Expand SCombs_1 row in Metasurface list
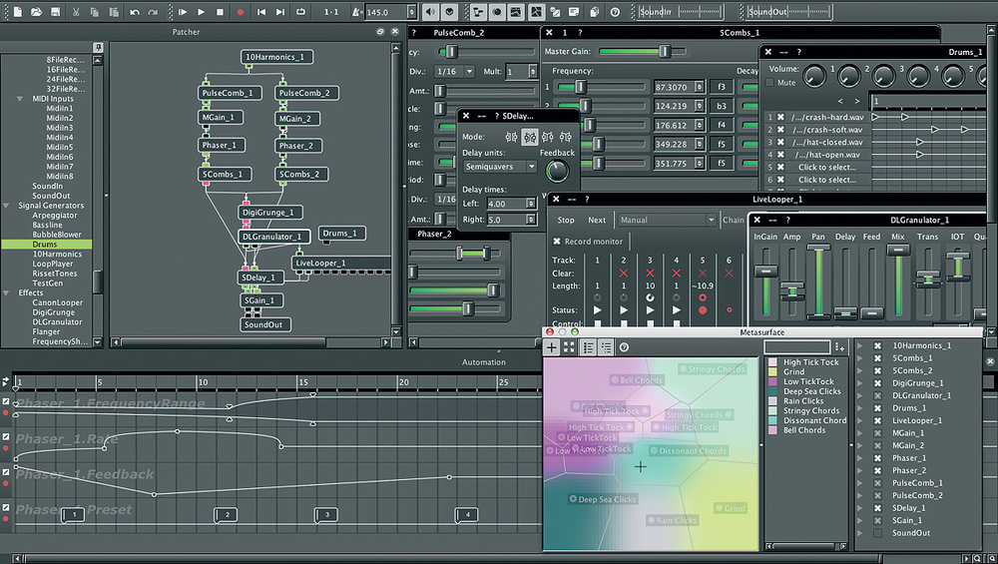This screenshot has height=564, width=998. coord(860,358)
